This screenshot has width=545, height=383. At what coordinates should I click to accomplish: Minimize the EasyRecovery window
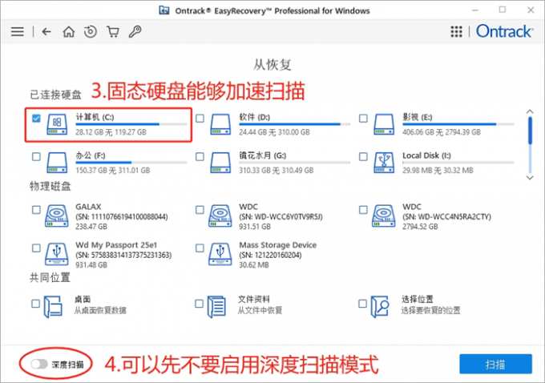[475, 10]
